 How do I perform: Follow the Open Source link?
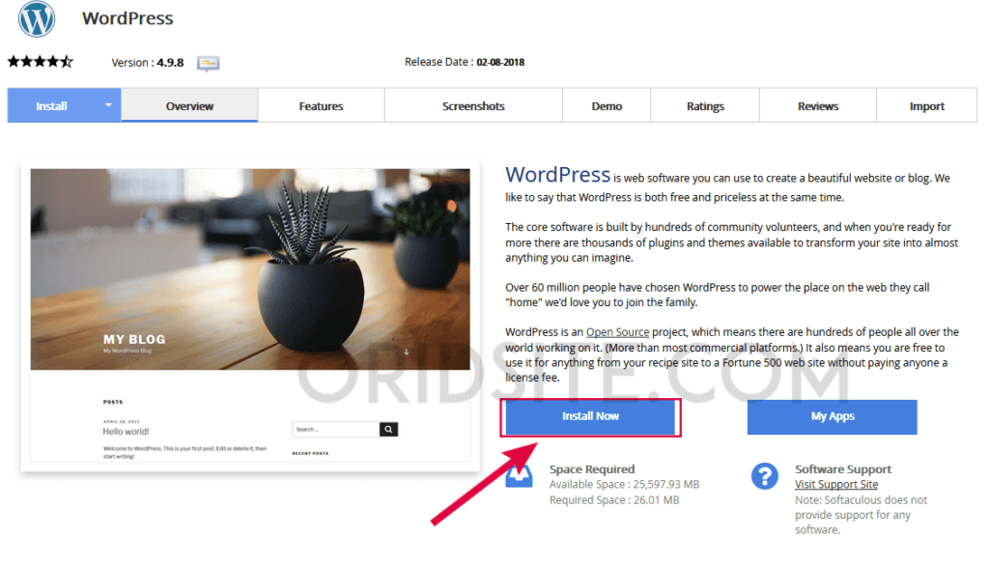617,332
